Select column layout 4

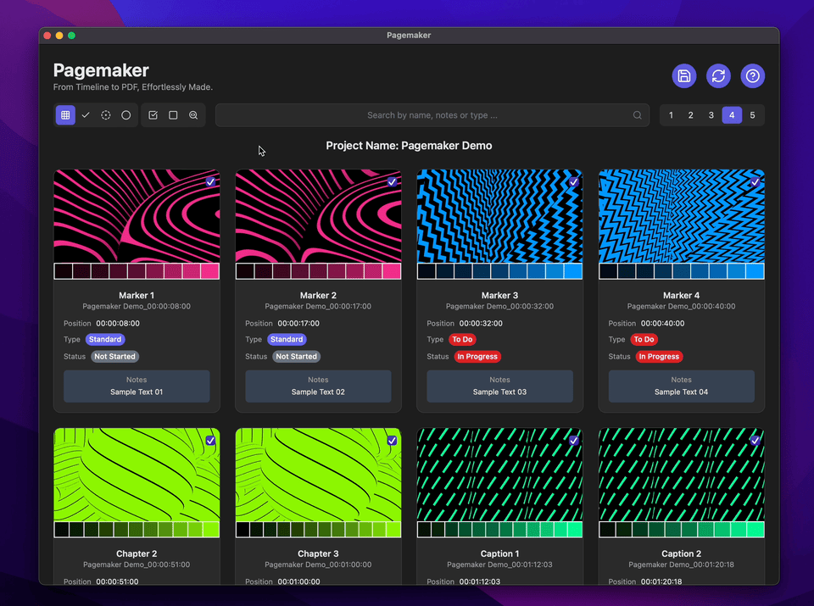(732, 115)
